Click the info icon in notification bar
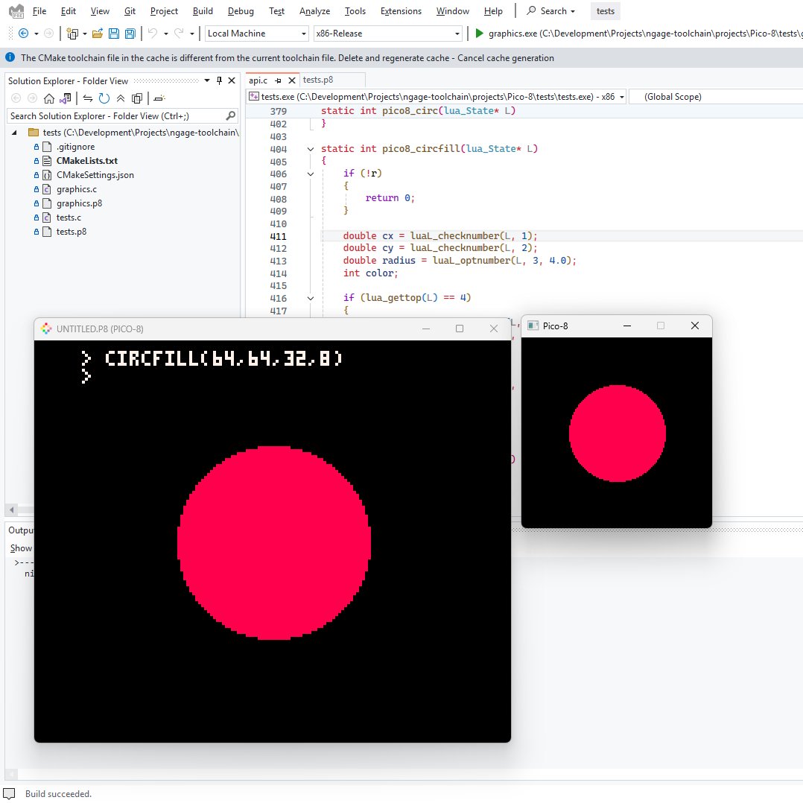Viewport: 803px width, 803px height. coord(10,57)
